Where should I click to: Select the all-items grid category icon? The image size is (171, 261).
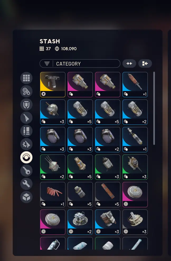tap(26, 78)
